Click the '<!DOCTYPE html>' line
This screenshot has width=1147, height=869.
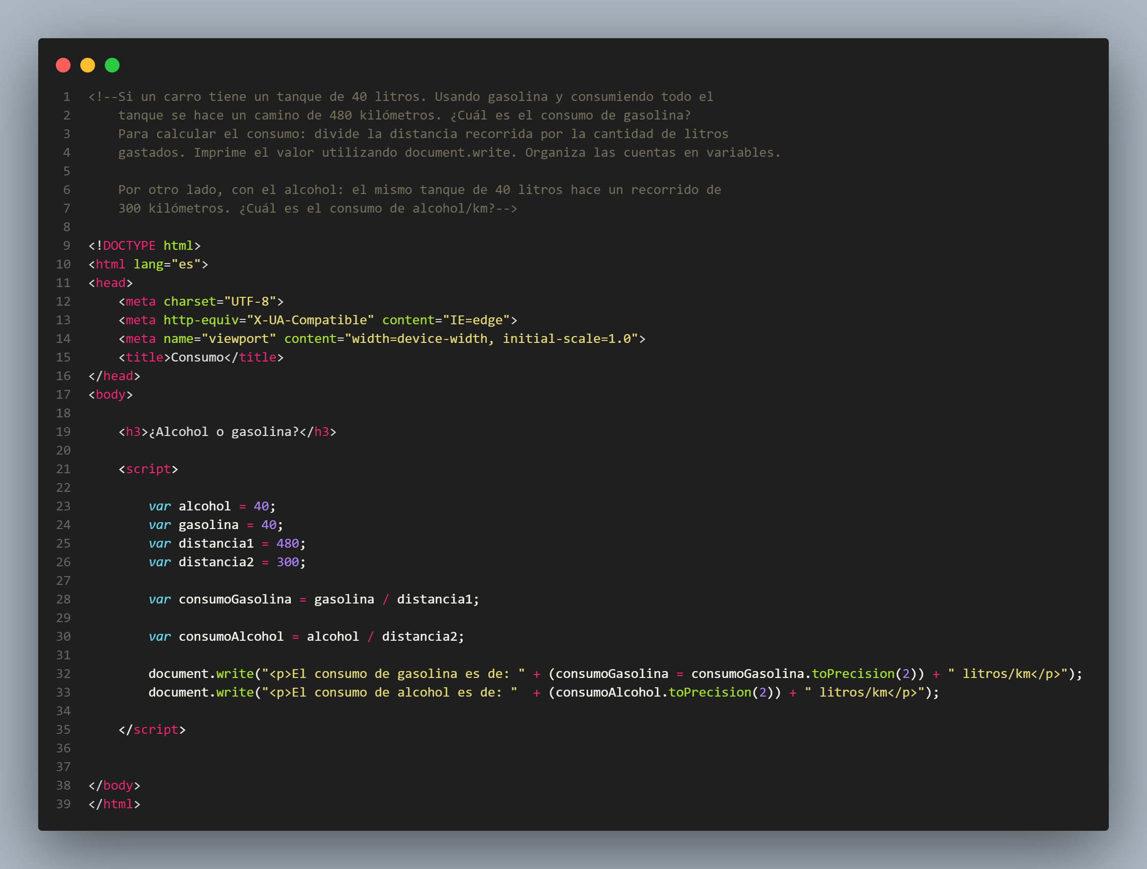144,246
